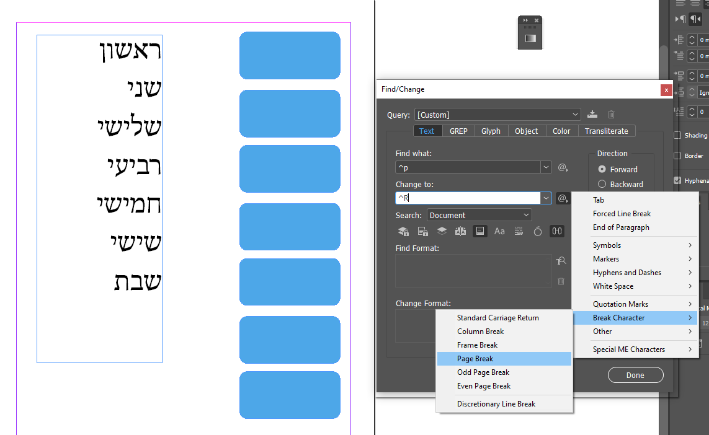This screenshot has width=709, height=435.
Task: Toggle diacritic-sensitive circle icon
Action: pyautogui.click(x=538, y=231)
